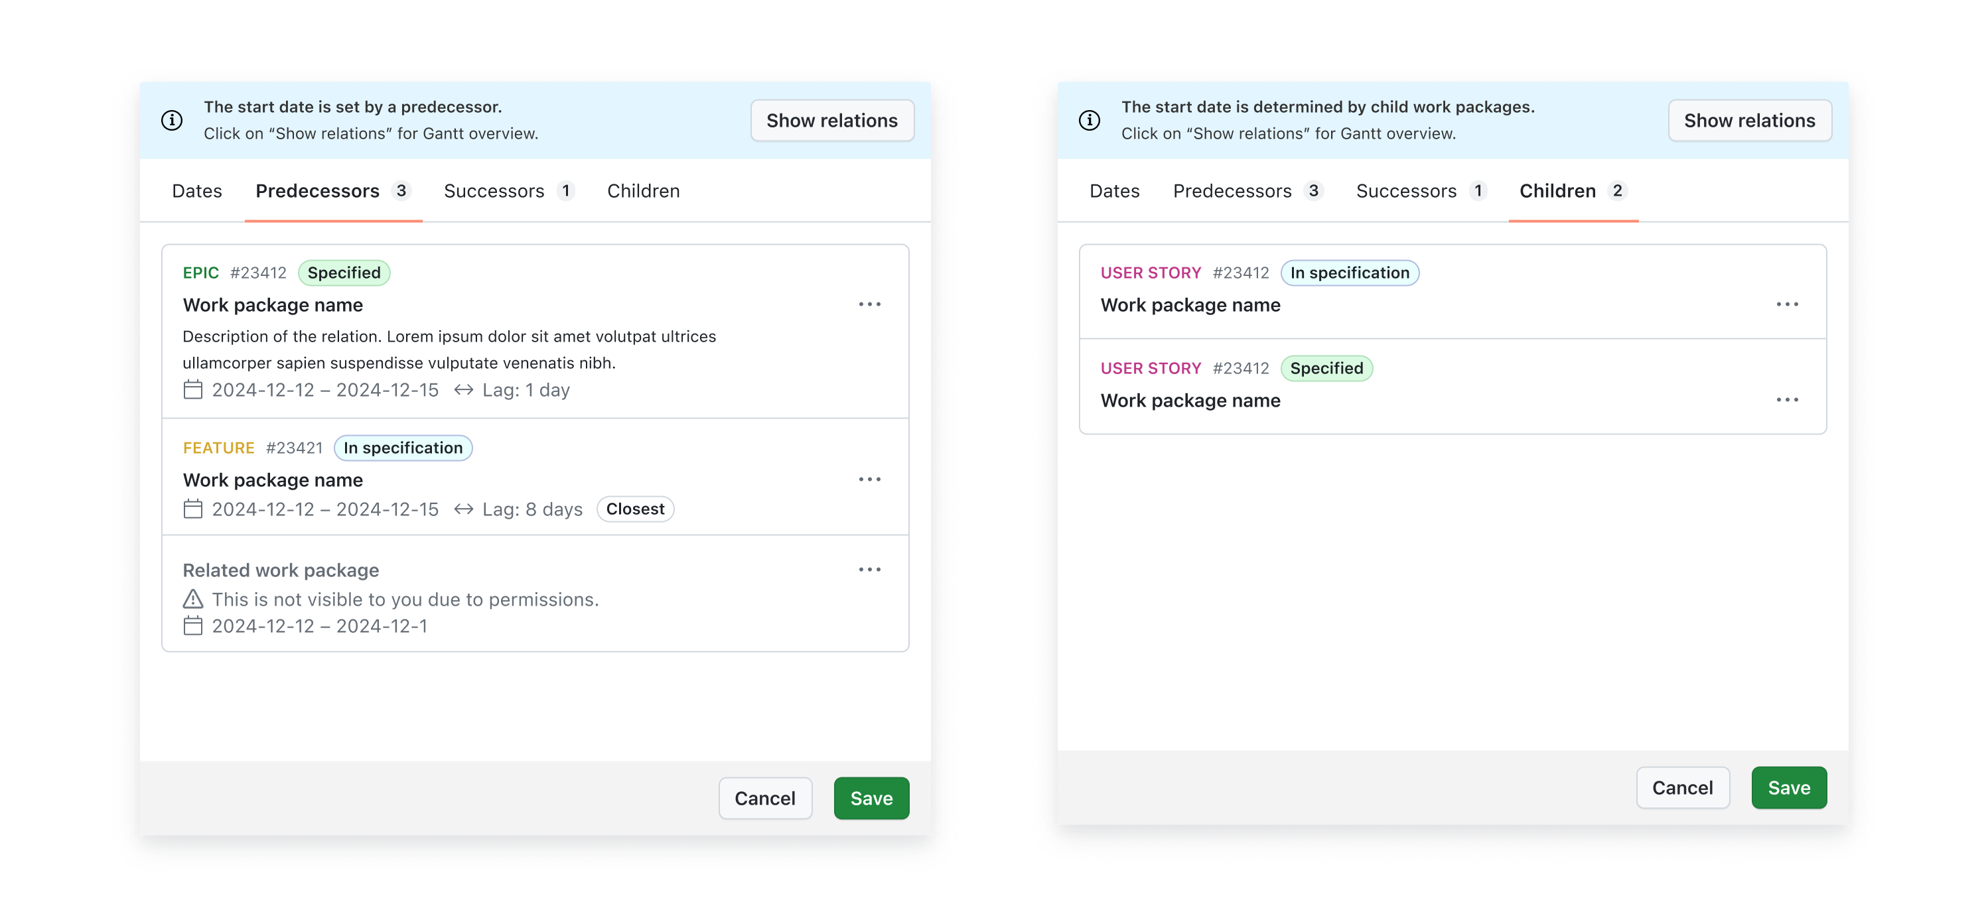The image size is (1988, 918).
Task: Click the Closest badge on the FEATURE relation
Action: point(635,508)
